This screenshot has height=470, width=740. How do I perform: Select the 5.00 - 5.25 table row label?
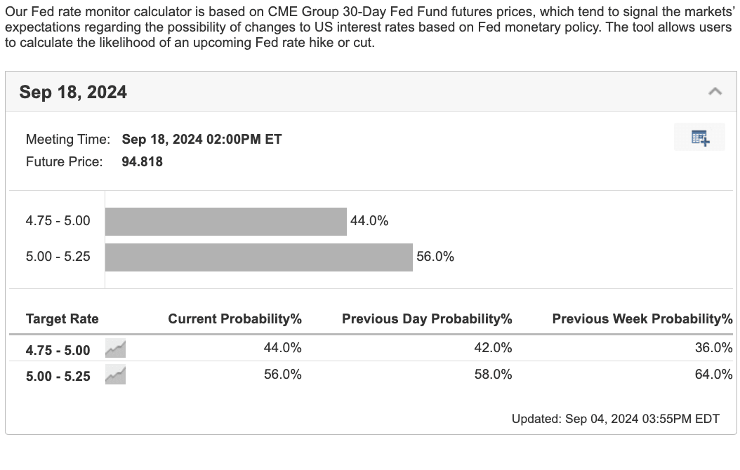[58, 376]
